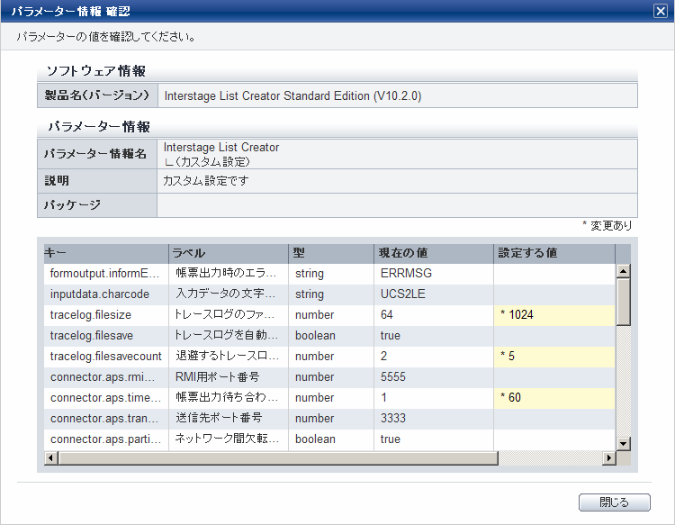The height and width of the screenshot is (525, 675).
Task: Click the new value * 5 cell
Action: point(554,357)
